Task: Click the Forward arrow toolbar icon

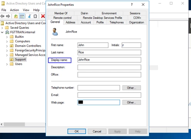Action: pyautogui.click(x=8, y=16)
